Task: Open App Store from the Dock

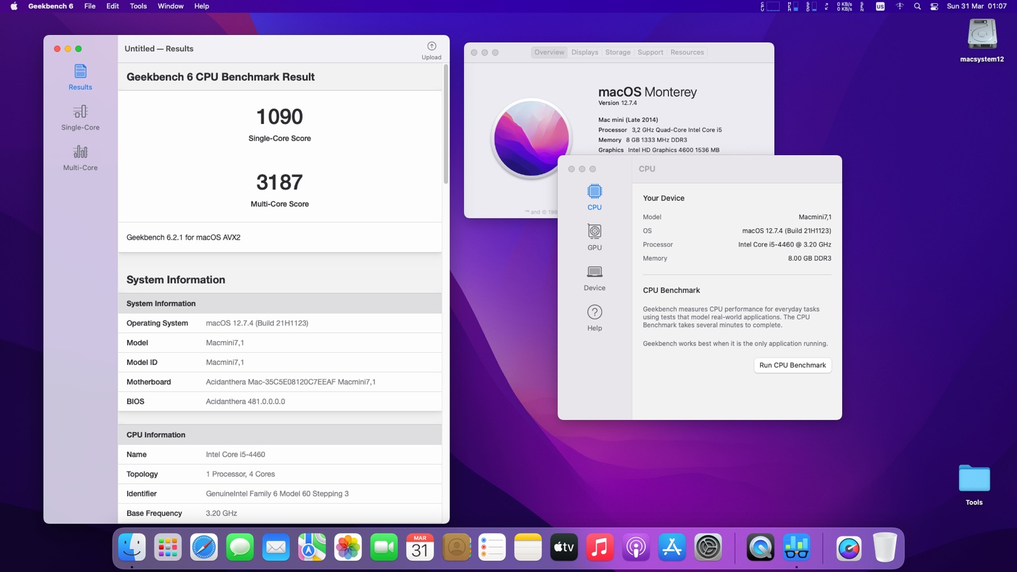Action: [x=672, y=547]
